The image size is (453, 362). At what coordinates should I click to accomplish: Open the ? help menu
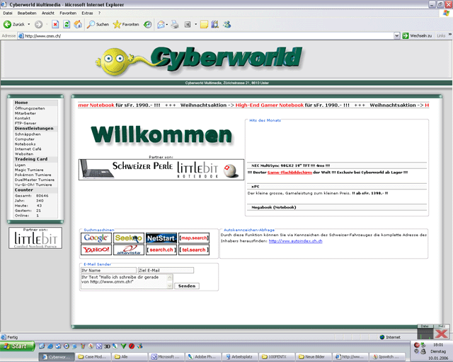pos(99,13)
